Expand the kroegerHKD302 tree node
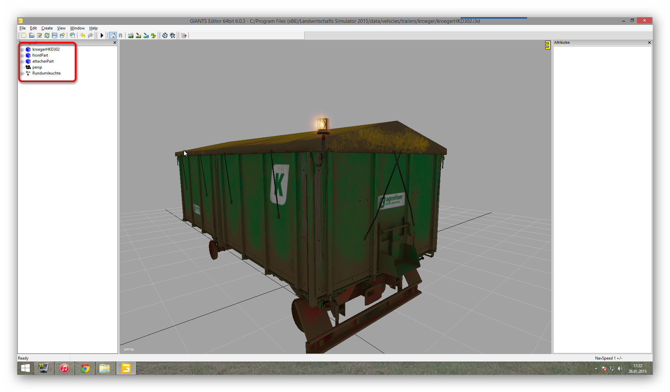This screenshot has height=392, width=670. (22, 50)
